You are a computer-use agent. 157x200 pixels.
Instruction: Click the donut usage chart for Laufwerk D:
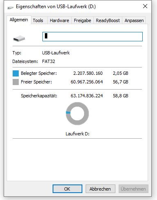(77, 114)
